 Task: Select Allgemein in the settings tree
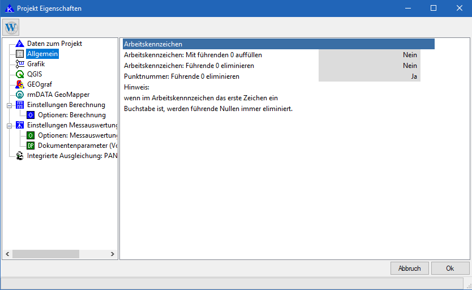point(42,54)
